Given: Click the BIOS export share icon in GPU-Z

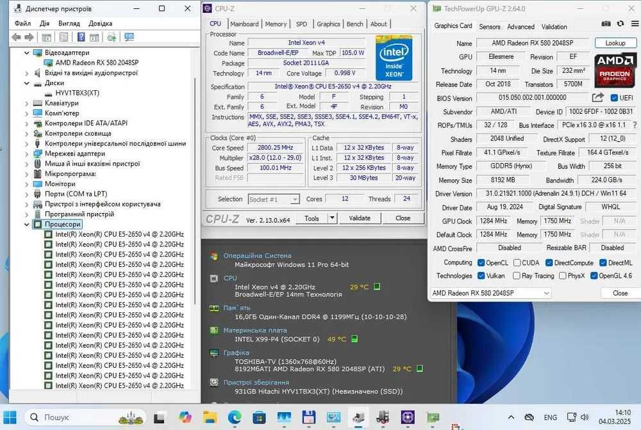Looking at the screenshot, I should (x=597, y=97).
